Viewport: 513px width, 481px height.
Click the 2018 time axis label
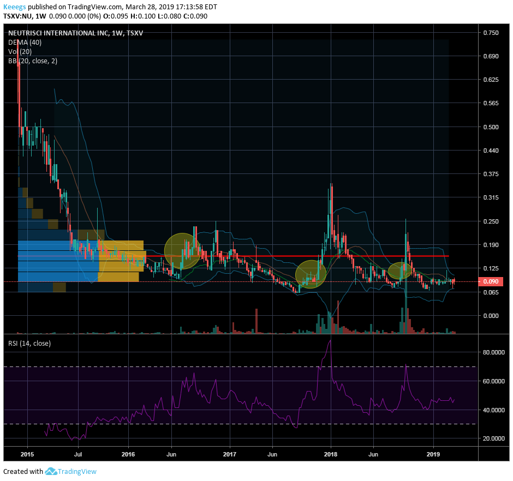tap(331, 454)
